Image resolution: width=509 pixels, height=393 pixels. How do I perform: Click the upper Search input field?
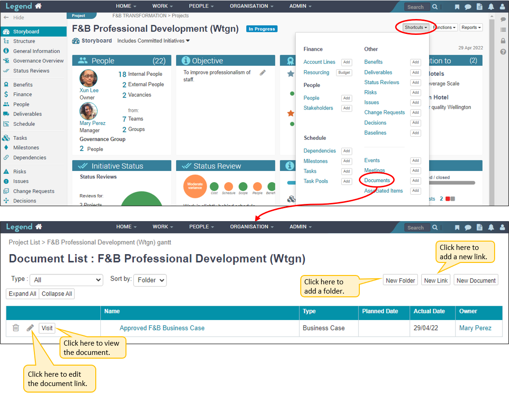pyautogui.click(x=417, y=7)
